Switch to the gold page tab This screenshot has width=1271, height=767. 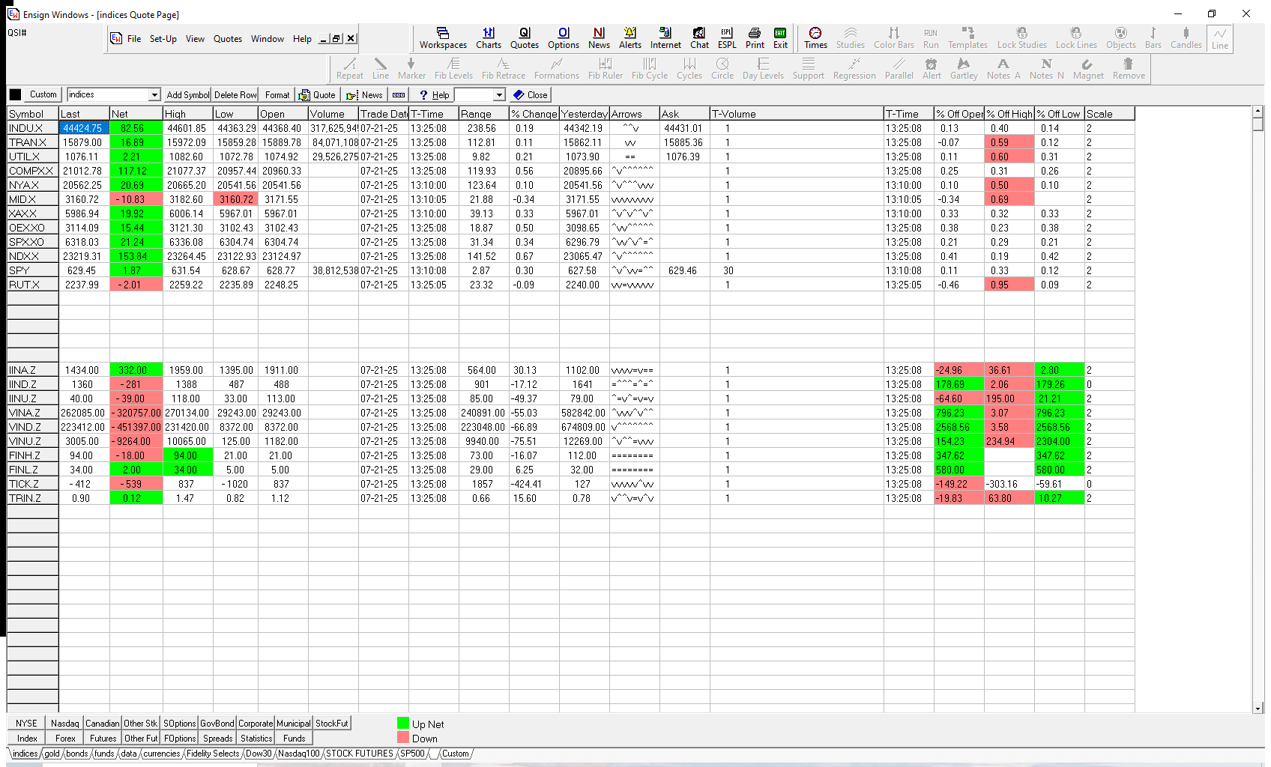click(x=52, y=754)
